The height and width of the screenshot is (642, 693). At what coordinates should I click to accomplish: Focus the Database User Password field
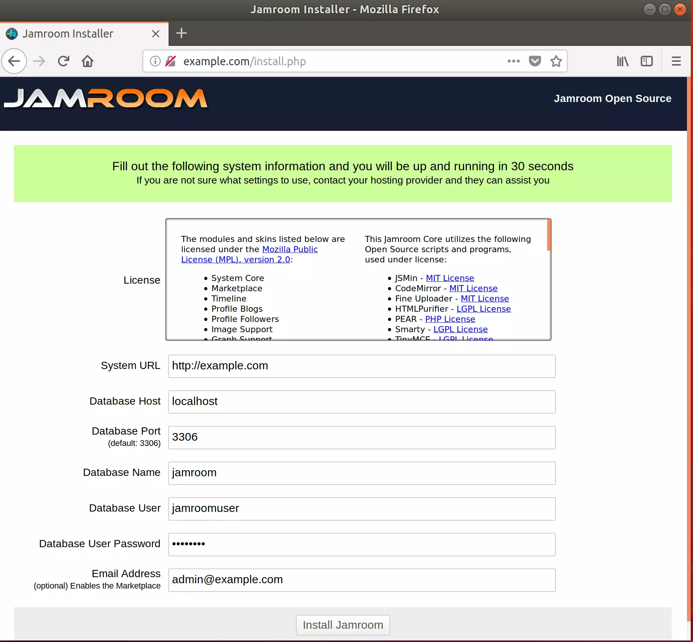362,545
